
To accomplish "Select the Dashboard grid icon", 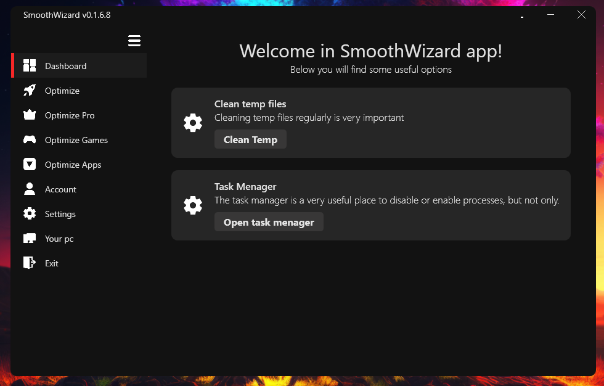I will pyautogui.click(x=30, y=65).
